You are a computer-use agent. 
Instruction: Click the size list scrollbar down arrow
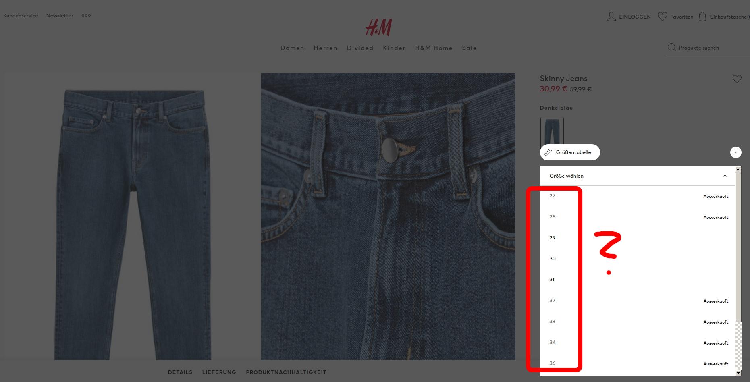point(738,373)
